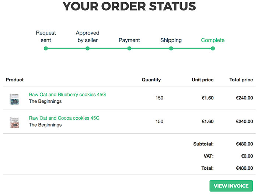This screenshot has height=194, width=258.
Task: Click the Approved by seller progress dot
Action: 87,49
